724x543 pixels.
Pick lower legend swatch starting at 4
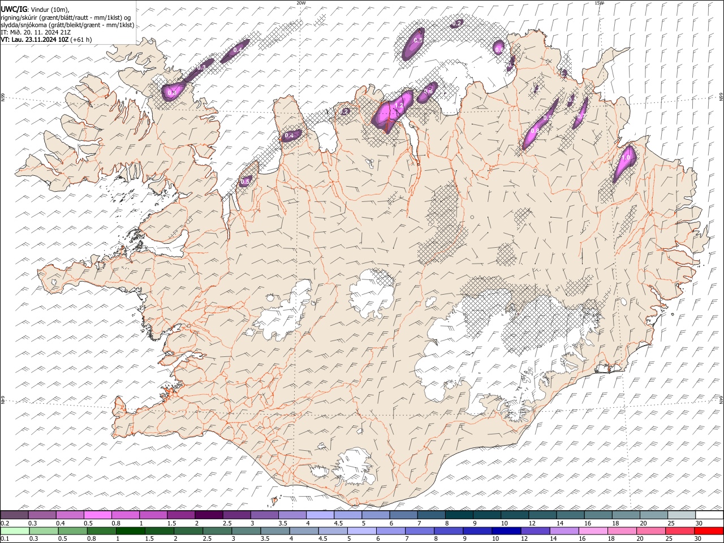[x=304, y=531]
